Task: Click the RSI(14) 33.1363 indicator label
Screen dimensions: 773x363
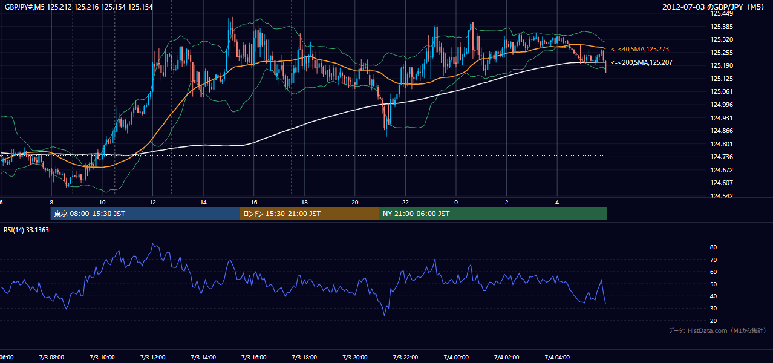Action: (27, 230)
